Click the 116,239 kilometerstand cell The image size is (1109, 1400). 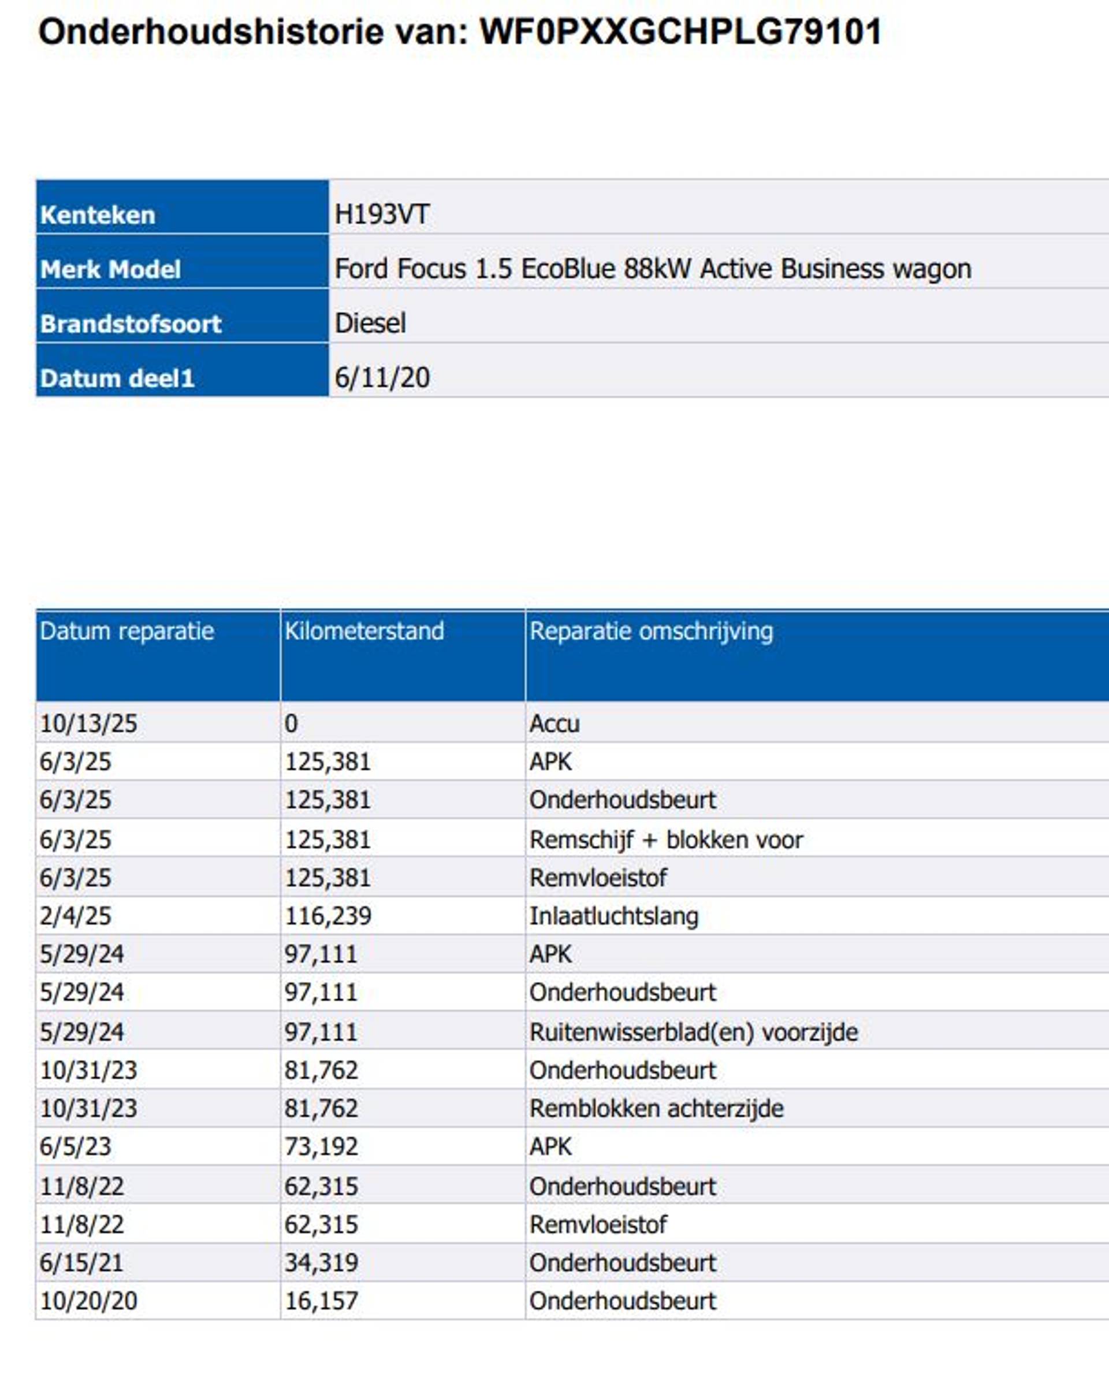coord(328,916)
